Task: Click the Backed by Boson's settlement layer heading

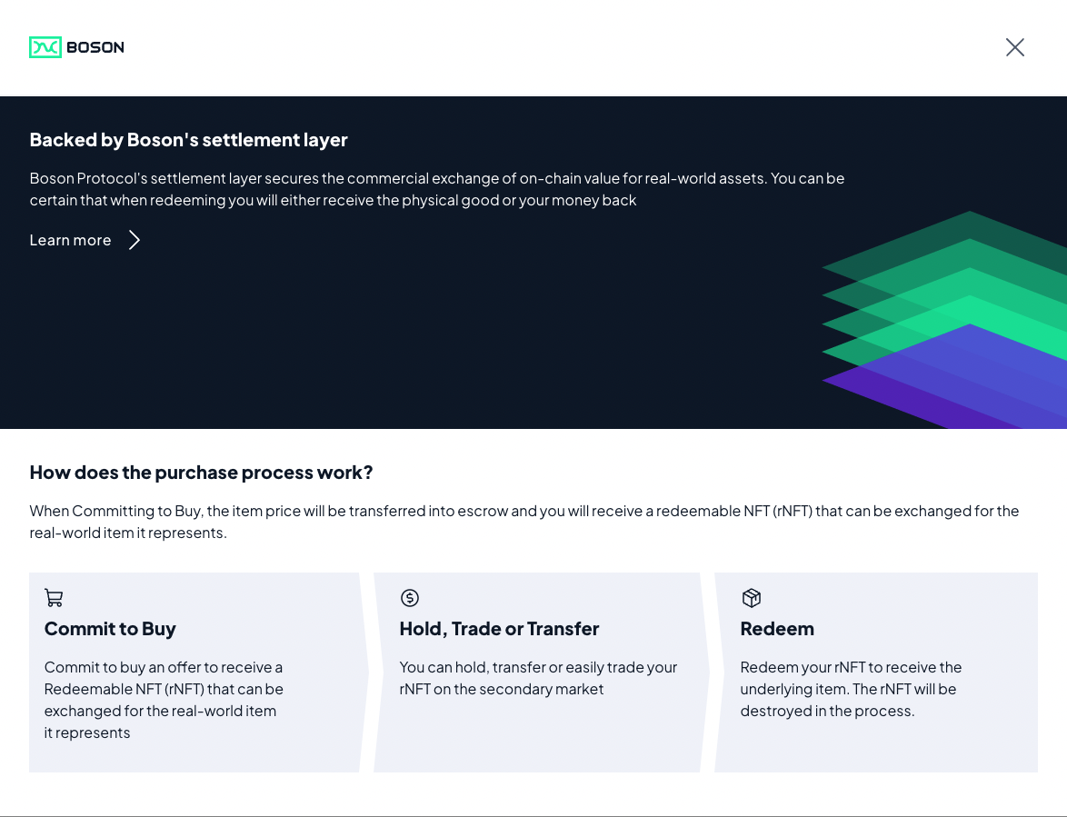Action: pyautogui.click(x=188, y=140)
